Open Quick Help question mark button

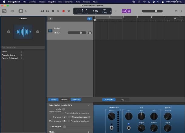[12, 11]
